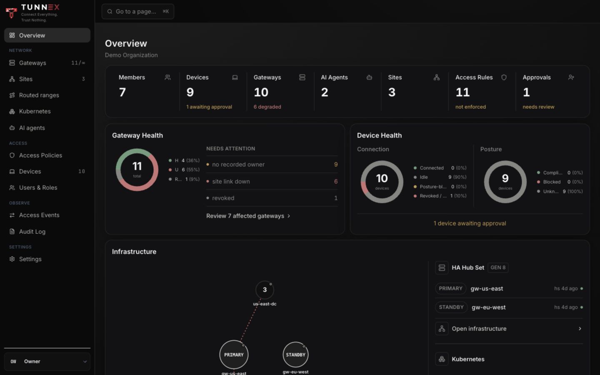Click the Overview grid icon in sidebar
600x375 pixels.
coord(12,35)
